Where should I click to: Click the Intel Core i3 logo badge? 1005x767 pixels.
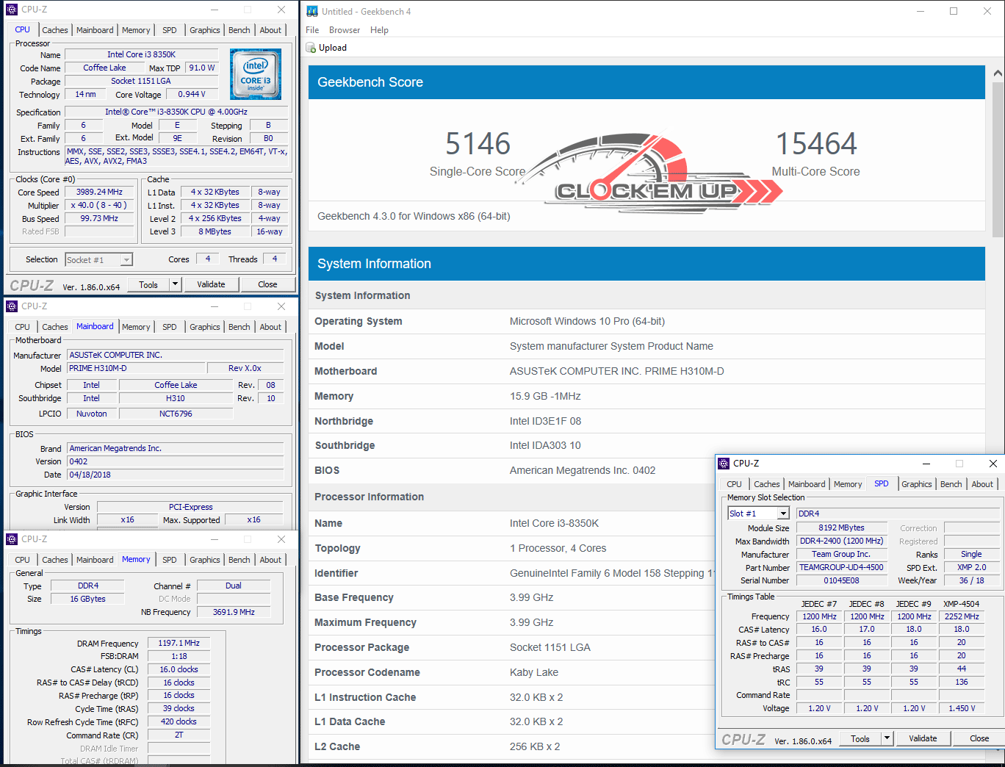(256, 74)
